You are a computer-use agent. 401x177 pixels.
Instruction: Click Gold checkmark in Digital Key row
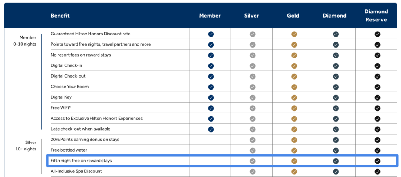294,97
